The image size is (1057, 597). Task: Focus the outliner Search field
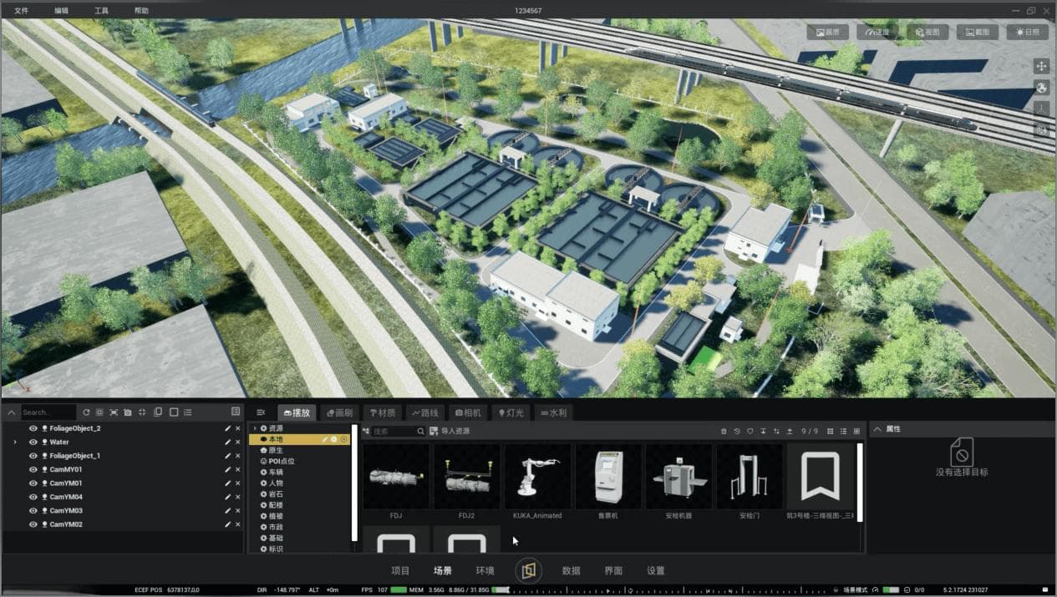tap(48, 412)
